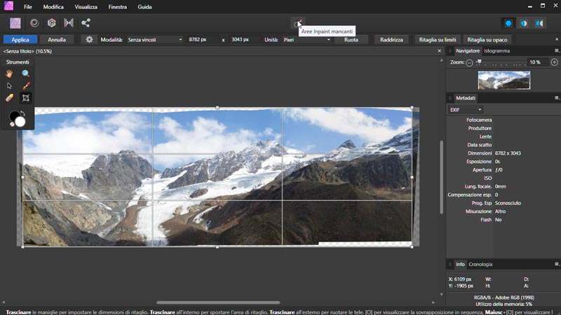Select the eraser tool
The height and width of the screenshot is (315, 561).
tap(9, 98)
